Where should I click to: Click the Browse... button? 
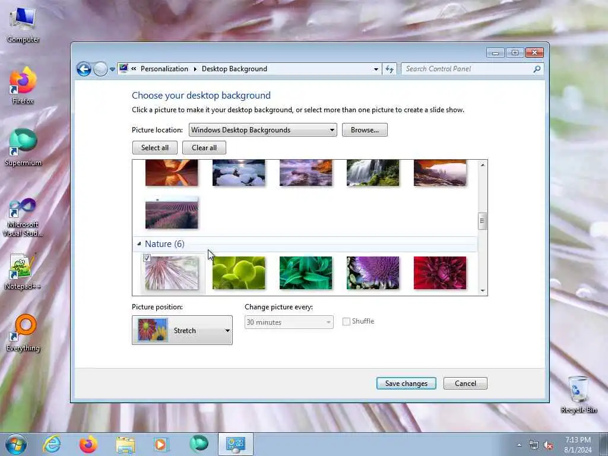(365, 130)
